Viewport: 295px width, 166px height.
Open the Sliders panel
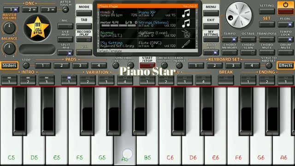click(9, 65)
